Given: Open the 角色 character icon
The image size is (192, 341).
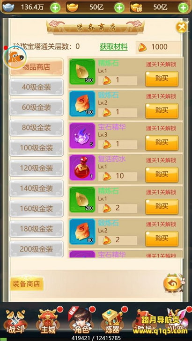Looking at the screenshot, I should coord(81,321).
